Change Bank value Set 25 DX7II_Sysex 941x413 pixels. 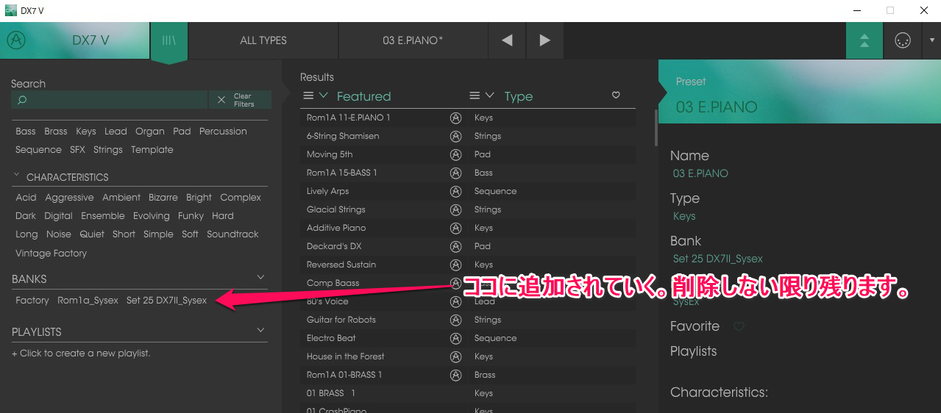(718, 259)
